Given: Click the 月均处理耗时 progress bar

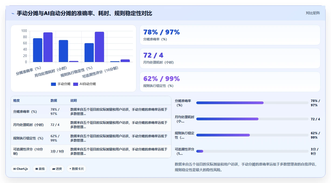Looking at the screenshot, I should click(252, 119).
